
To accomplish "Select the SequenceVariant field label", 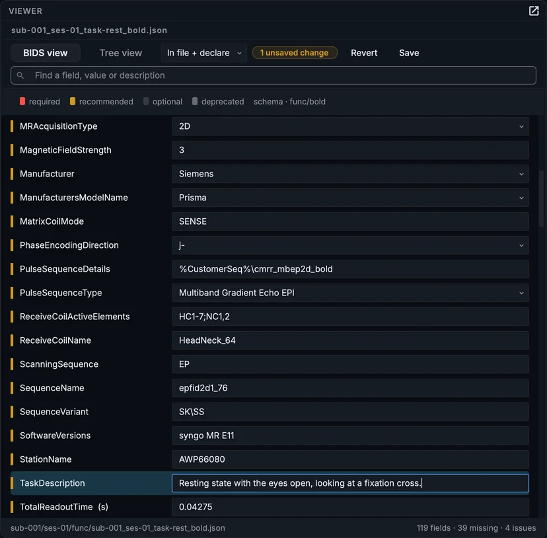I will [x=54, y=412].
